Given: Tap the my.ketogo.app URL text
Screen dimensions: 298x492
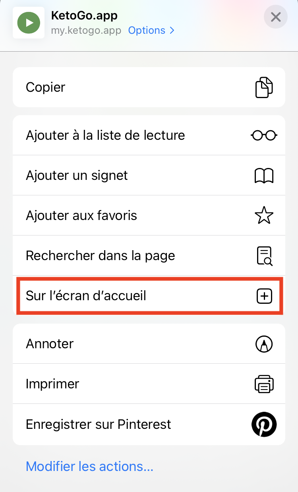Looking at the screenshot, I should tap(86, 31).
